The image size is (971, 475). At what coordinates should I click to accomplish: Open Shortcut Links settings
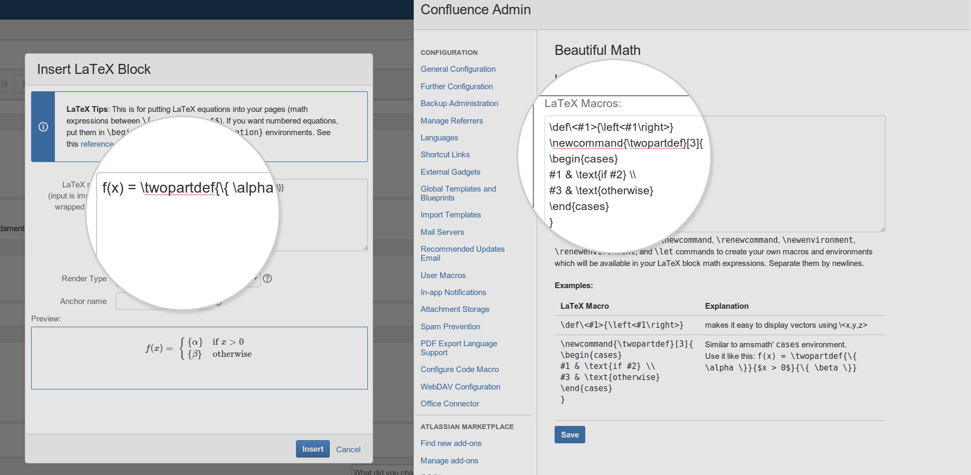coord(445,155)
